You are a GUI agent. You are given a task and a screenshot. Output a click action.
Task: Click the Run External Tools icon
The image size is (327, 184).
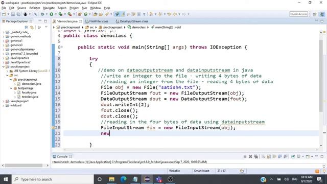(69, 14)
